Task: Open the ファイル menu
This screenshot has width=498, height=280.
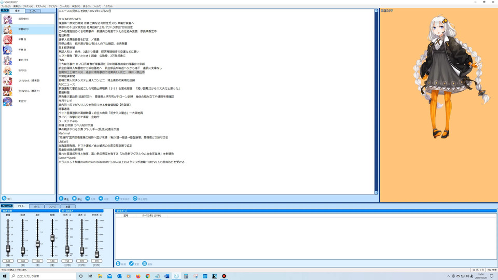Action: (6, 6)
